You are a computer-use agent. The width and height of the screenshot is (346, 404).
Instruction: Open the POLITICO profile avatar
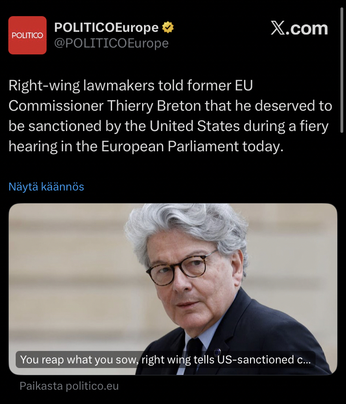(27, 36)
